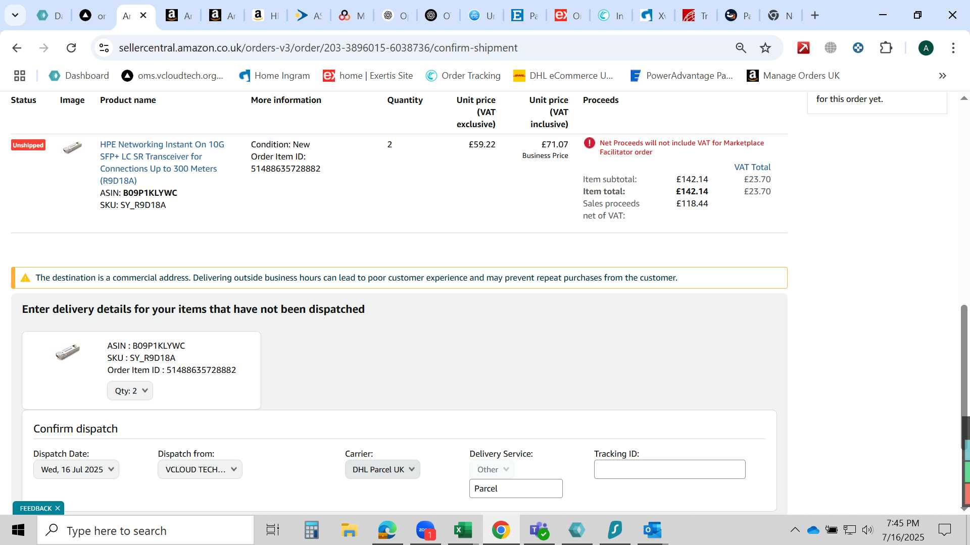The height and width of the screenshot is (545, 970).
Task: Open the PowerAdvantage bookmark
Action: [x=682, y=76]
